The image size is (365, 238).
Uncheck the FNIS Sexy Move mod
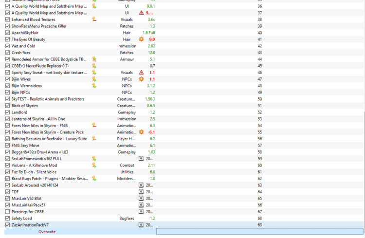coord(7,146)
